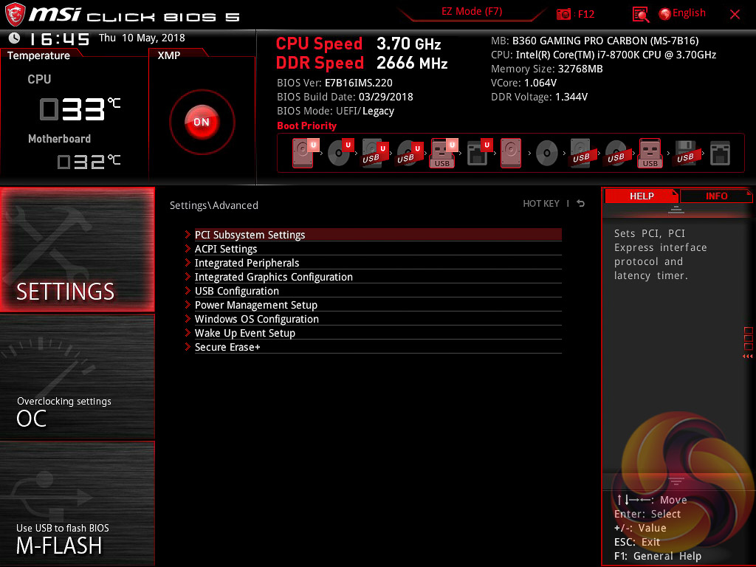Viewport: 756px width, 567px height.
Task: Click the XMP panel header label
Action: (169, 55)
